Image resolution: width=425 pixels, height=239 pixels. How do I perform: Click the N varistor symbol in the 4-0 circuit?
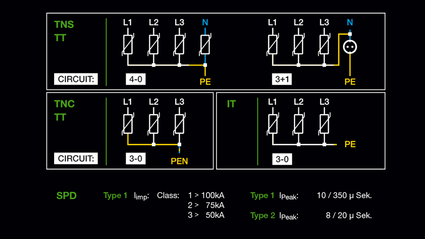tap(205, 45)
